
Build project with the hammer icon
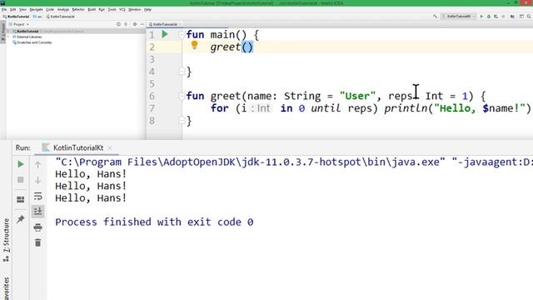436,17
